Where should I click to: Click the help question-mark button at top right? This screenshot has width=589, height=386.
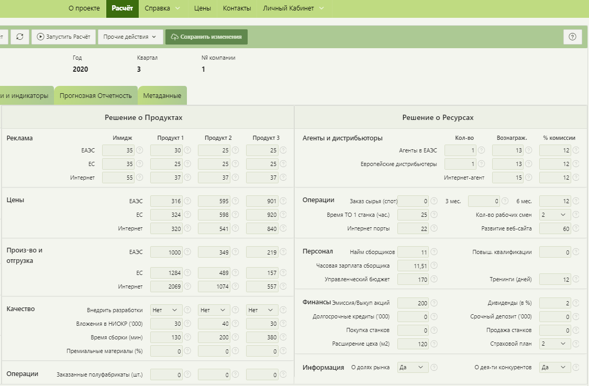[x=572, y=37]
